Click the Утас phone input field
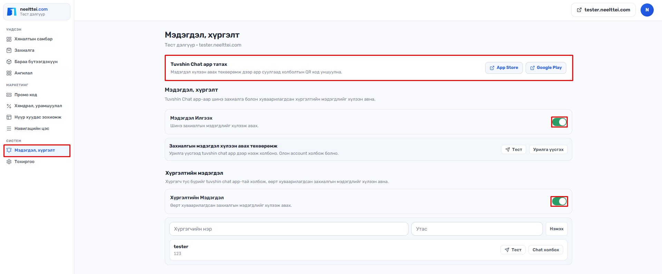The image size is (662, 274). [477, 229]
